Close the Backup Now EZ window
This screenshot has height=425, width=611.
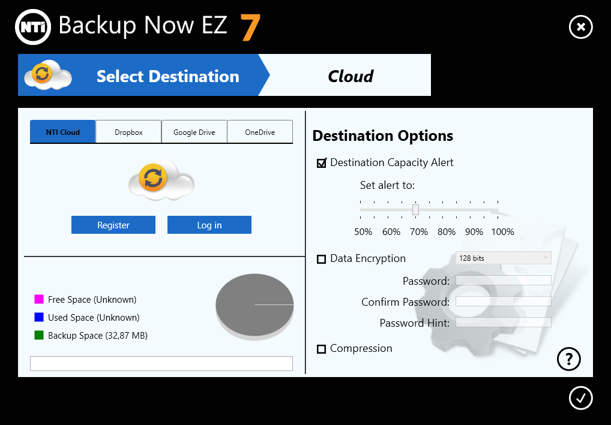pyautogui.click(x=580, y=27)
